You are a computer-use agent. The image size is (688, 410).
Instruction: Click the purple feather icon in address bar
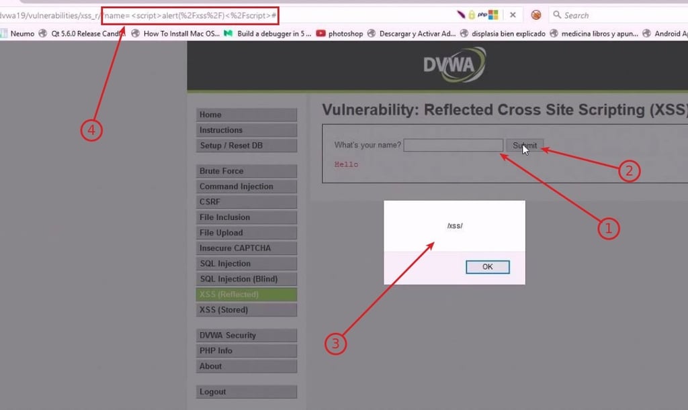tap(461, 15)
